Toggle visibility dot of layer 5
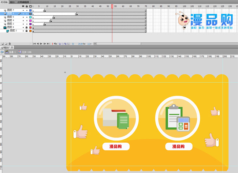The width and height of the screenshot is (238, 173). click(23, 17)
